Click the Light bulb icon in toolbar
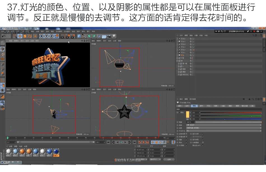 pyautogui.click(x=114, y=36)
